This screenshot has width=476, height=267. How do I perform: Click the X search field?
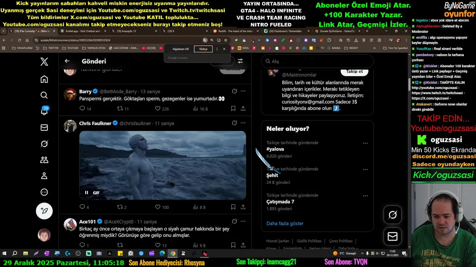[x=317, y=61]
